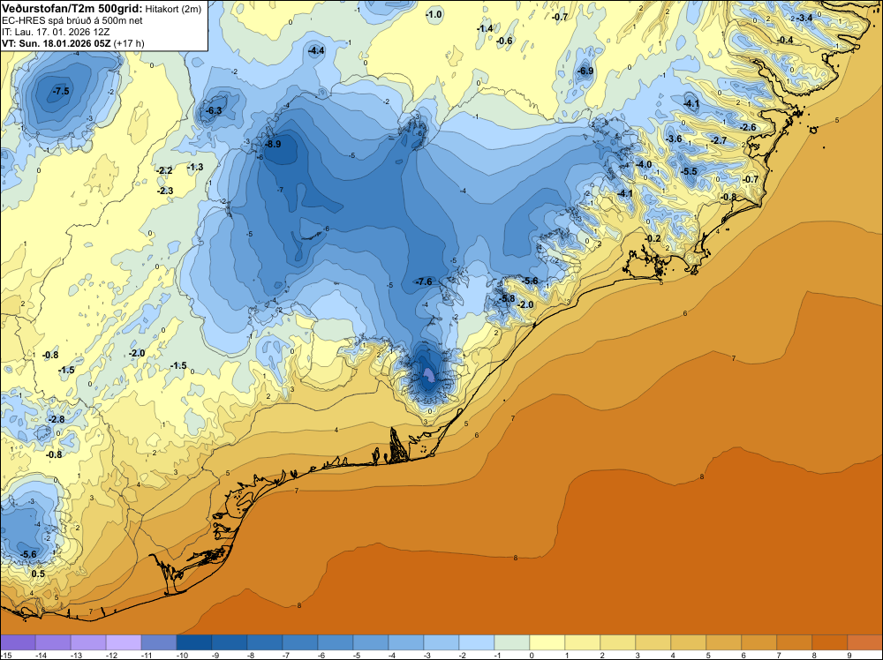Click the -8.9 cold minimum label
The height and width of the screenshot is (660, 883).
pos(273,144)
